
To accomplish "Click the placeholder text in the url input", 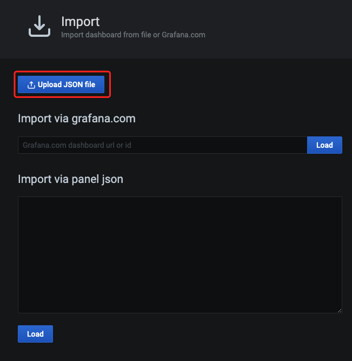I will click(x=77, y=145).
